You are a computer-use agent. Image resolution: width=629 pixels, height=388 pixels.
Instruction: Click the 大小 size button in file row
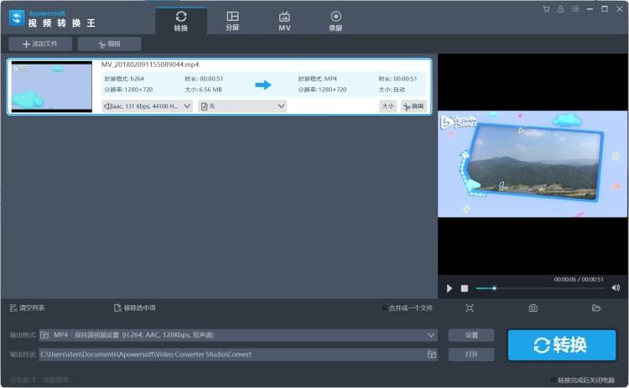[388, 106]
